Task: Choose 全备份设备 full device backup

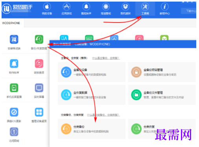Action: pos(92,72)
